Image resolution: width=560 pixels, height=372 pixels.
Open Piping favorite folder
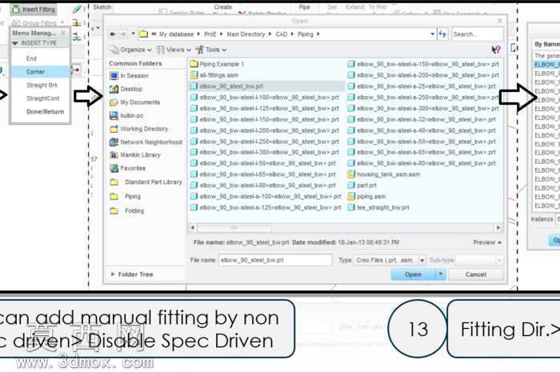pos(126,196)
